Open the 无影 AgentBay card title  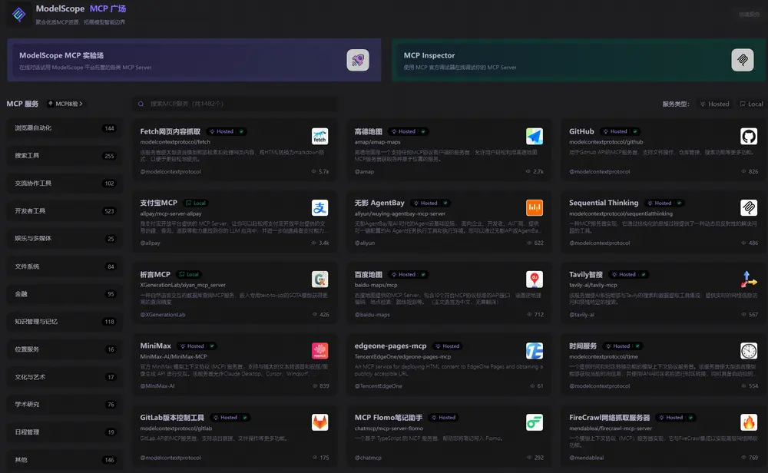click(x=379, y=203)
